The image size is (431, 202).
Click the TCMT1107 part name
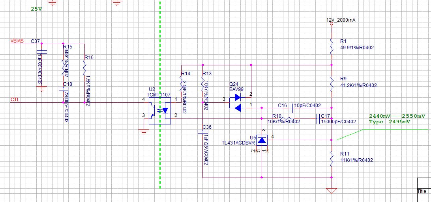click(x=159, y=95)
